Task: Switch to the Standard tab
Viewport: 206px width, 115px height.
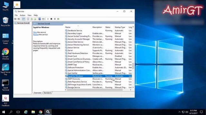Action: click(47, 93)
